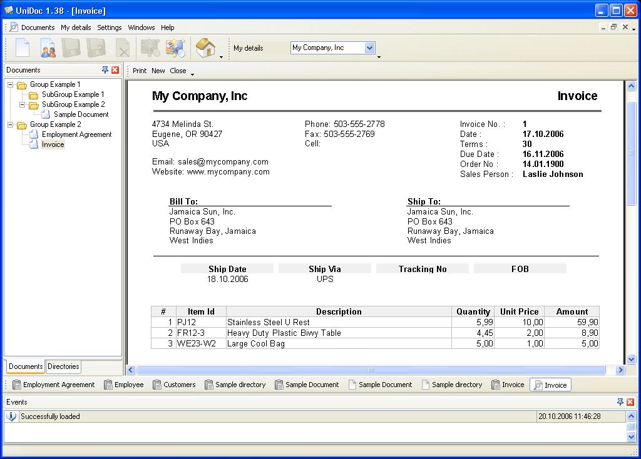Screen dimensions: 641x459
Task: Collapse the Group Example 2 tree node
Action: [11, 124]
